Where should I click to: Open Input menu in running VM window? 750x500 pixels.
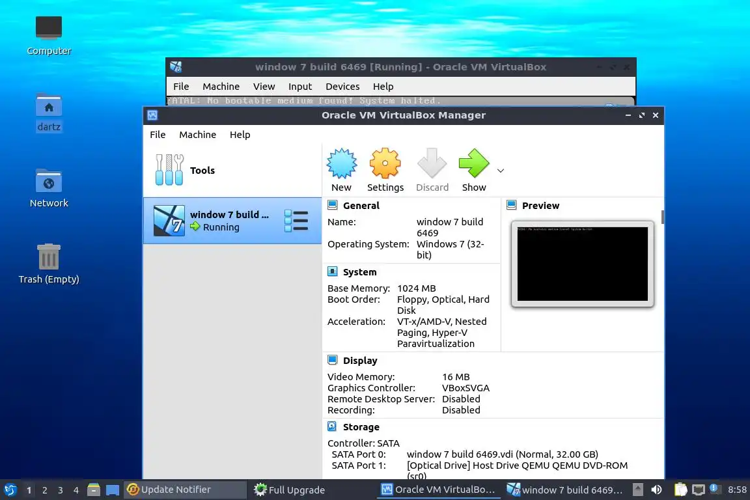pos(300,87)
